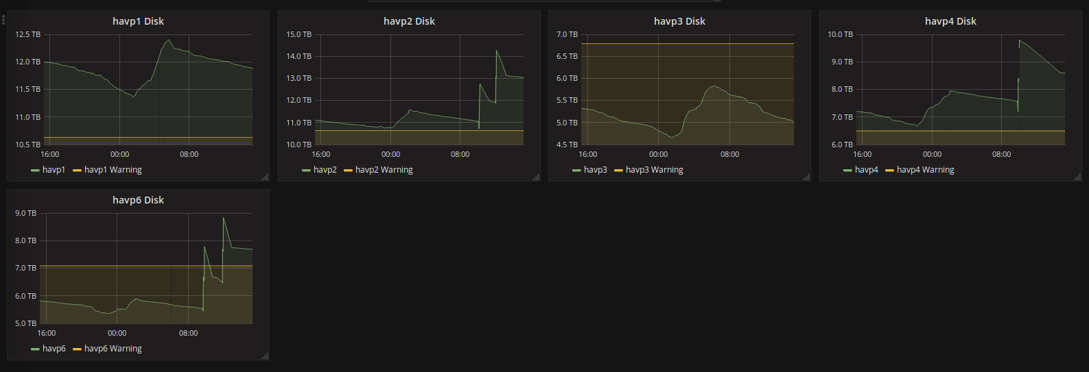
Task: Open the dashboard row handle at top-left
Action: 3,19
